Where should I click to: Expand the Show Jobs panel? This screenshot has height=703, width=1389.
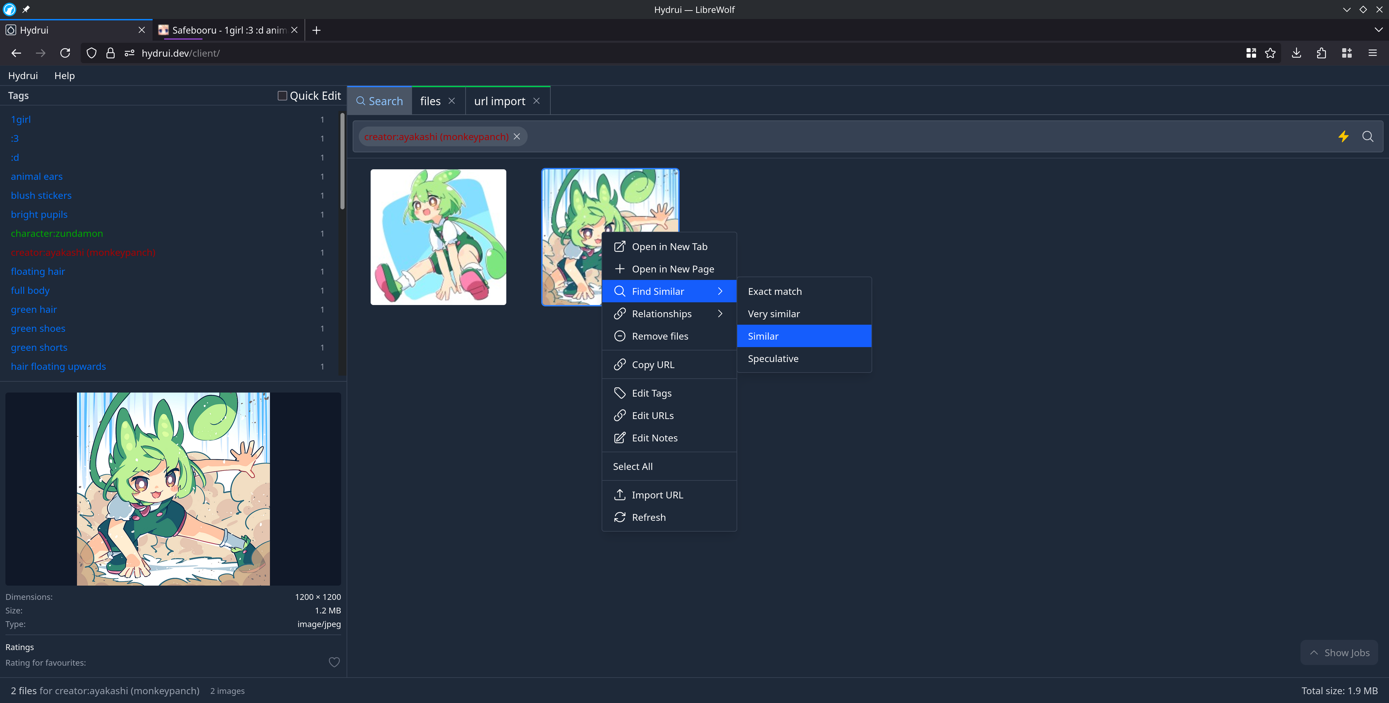point(1339,652)
